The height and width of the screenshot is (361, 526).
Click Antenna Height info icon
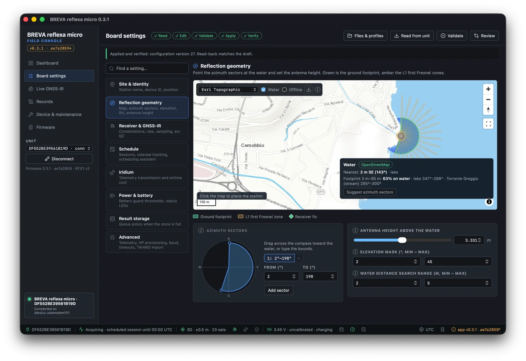tap(355, 231)
